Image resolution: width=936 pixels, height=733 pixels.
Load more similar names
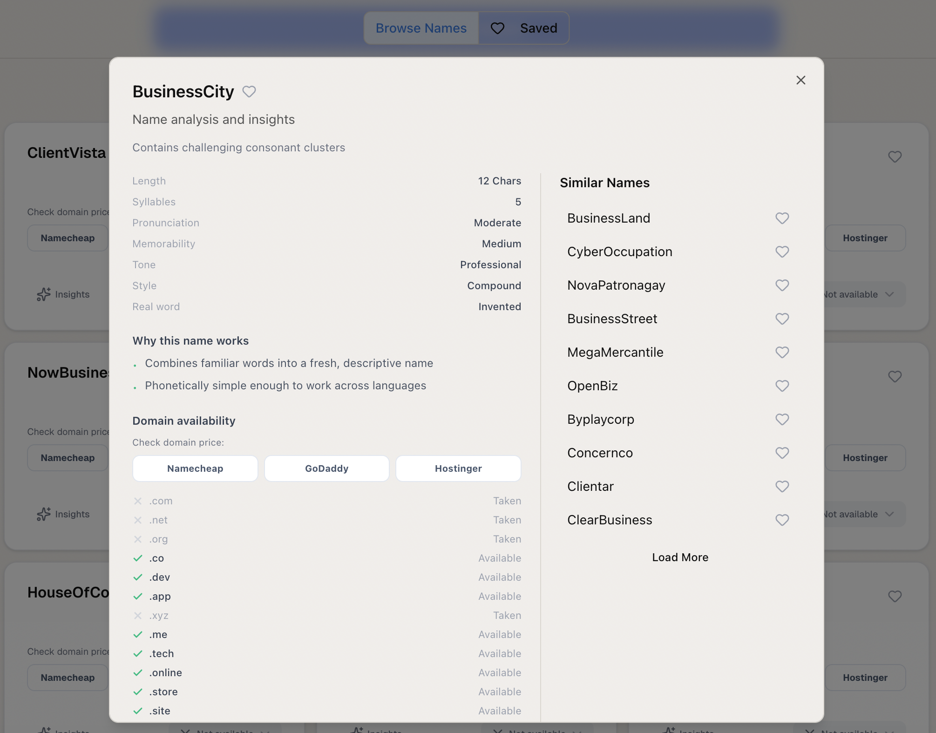tap(680, 557)
